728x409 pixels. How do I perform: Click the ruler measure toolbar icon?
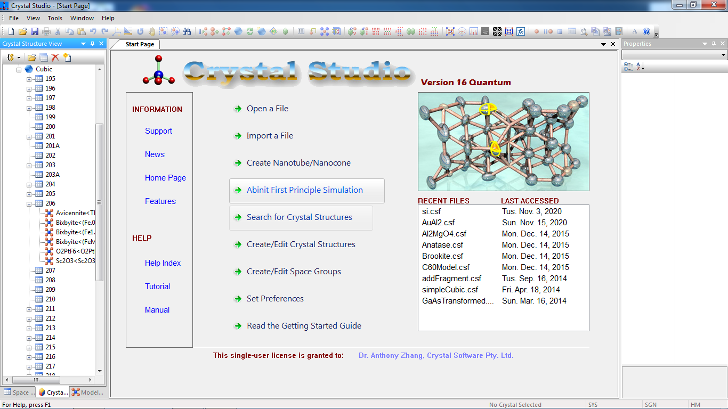(x=128, y=31)
